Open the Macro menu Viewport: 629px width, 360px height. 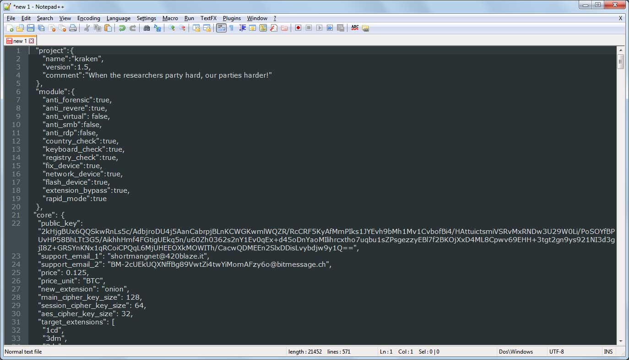tap(170, 18)
